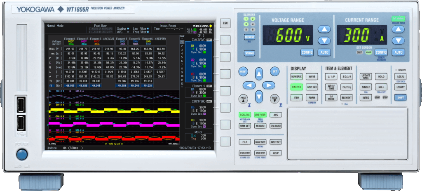Switch to the WAVE display mode
Screen dimensions: 422x191
point(312,77)
